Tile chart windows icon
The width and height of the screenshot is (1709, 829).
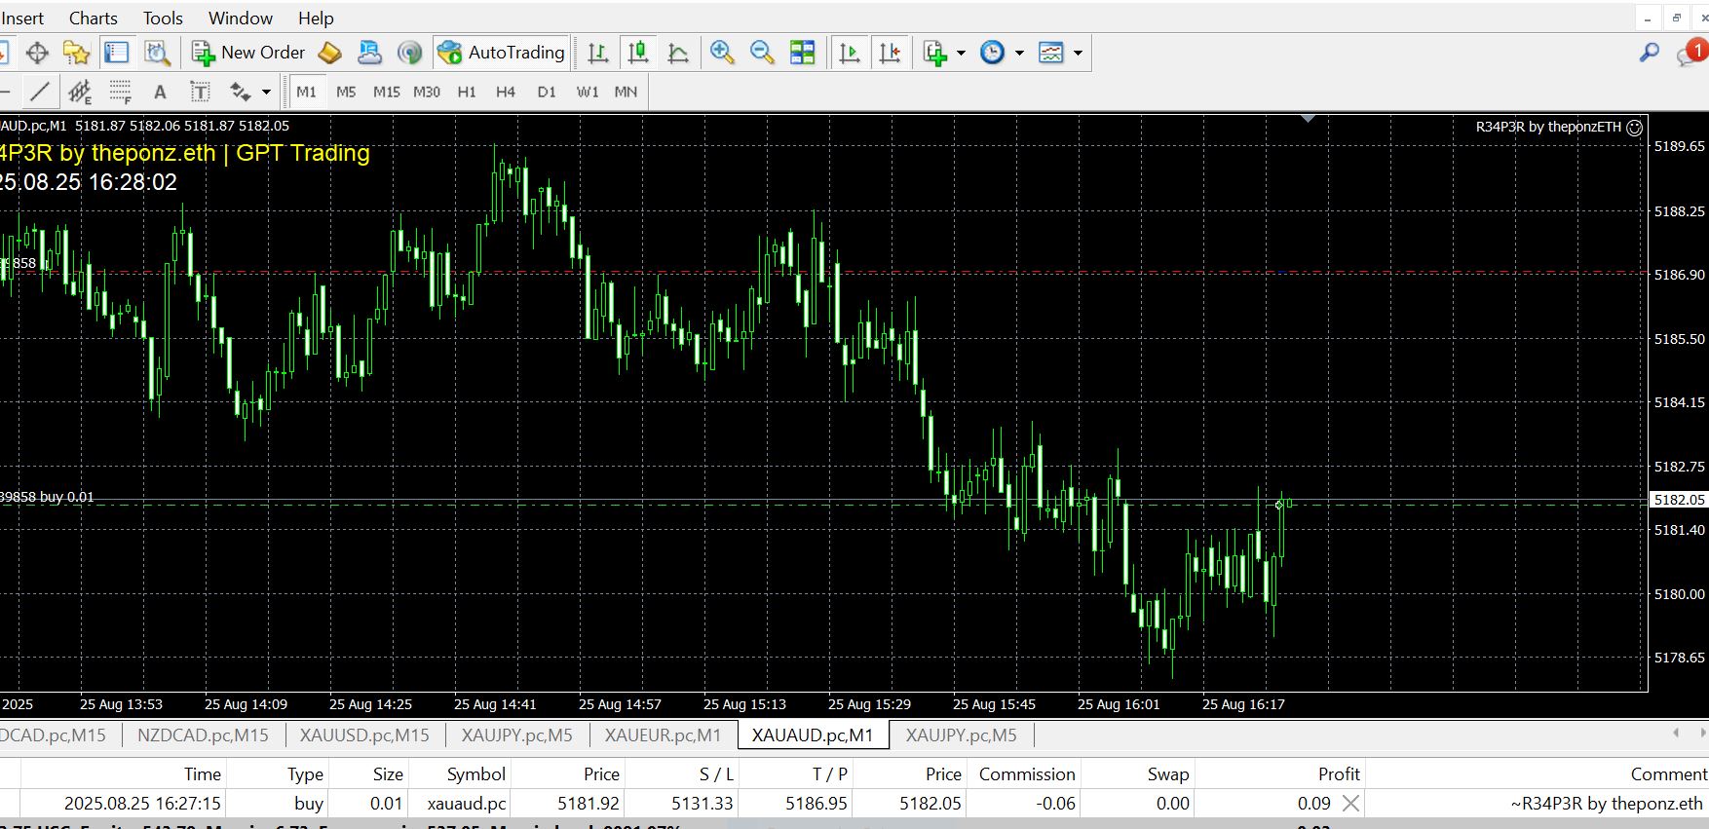point(802,53)
